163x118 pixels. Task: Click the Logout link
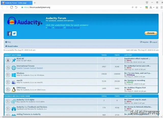154,42
